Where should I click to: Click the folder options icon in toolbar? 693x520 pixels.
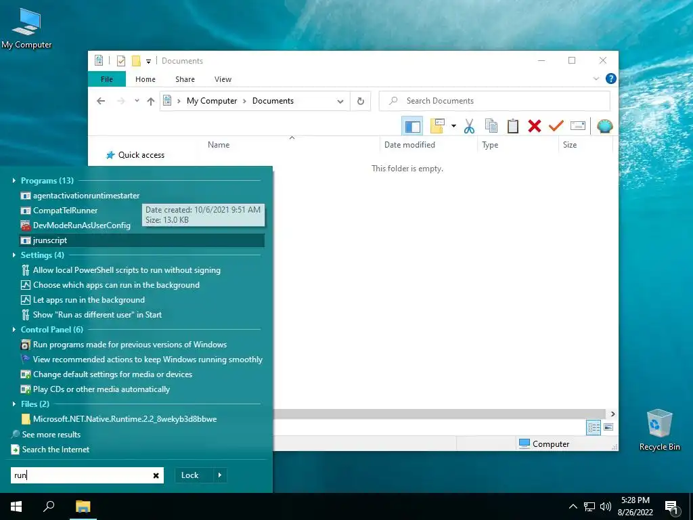pyautogui.click(x=437, y=126)
